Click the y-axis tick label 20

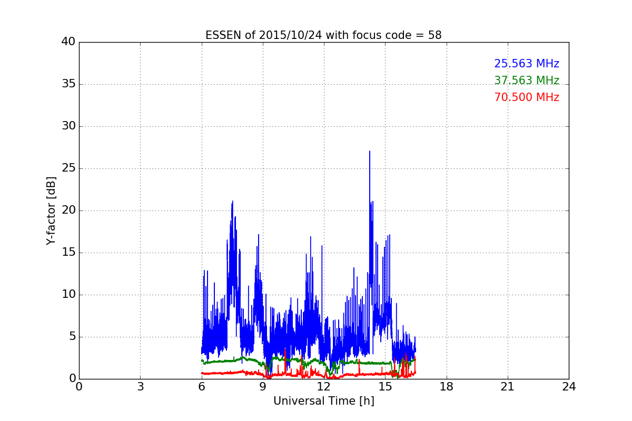[x=68, y=210]
